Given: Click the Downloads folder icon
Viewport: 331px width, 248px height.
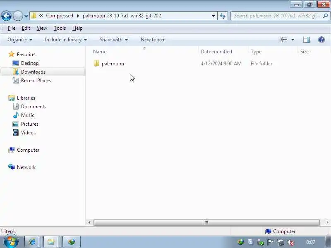Looking at the screenshot, I should pos(16,72).
